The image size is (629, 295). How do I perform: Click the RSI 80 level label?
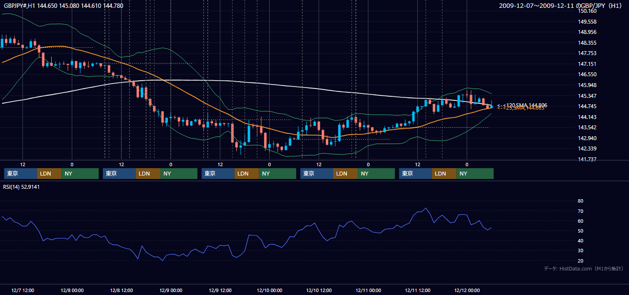click(x=580, y=201)
